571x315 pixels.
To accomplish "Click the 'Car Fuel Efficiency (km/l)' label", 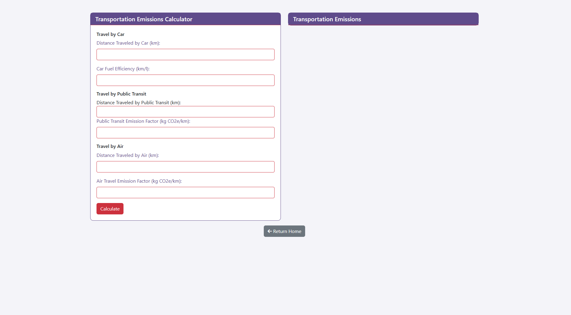I will click(123, 69).
